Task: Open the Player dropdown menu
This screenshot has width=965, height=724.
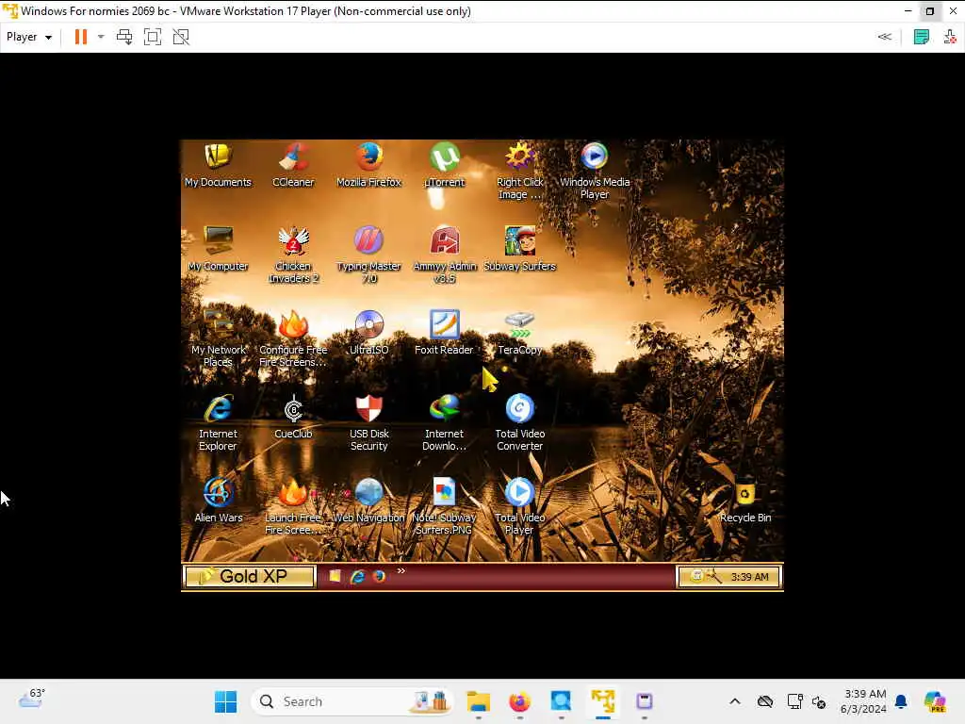Action: [x=29, y=37]
